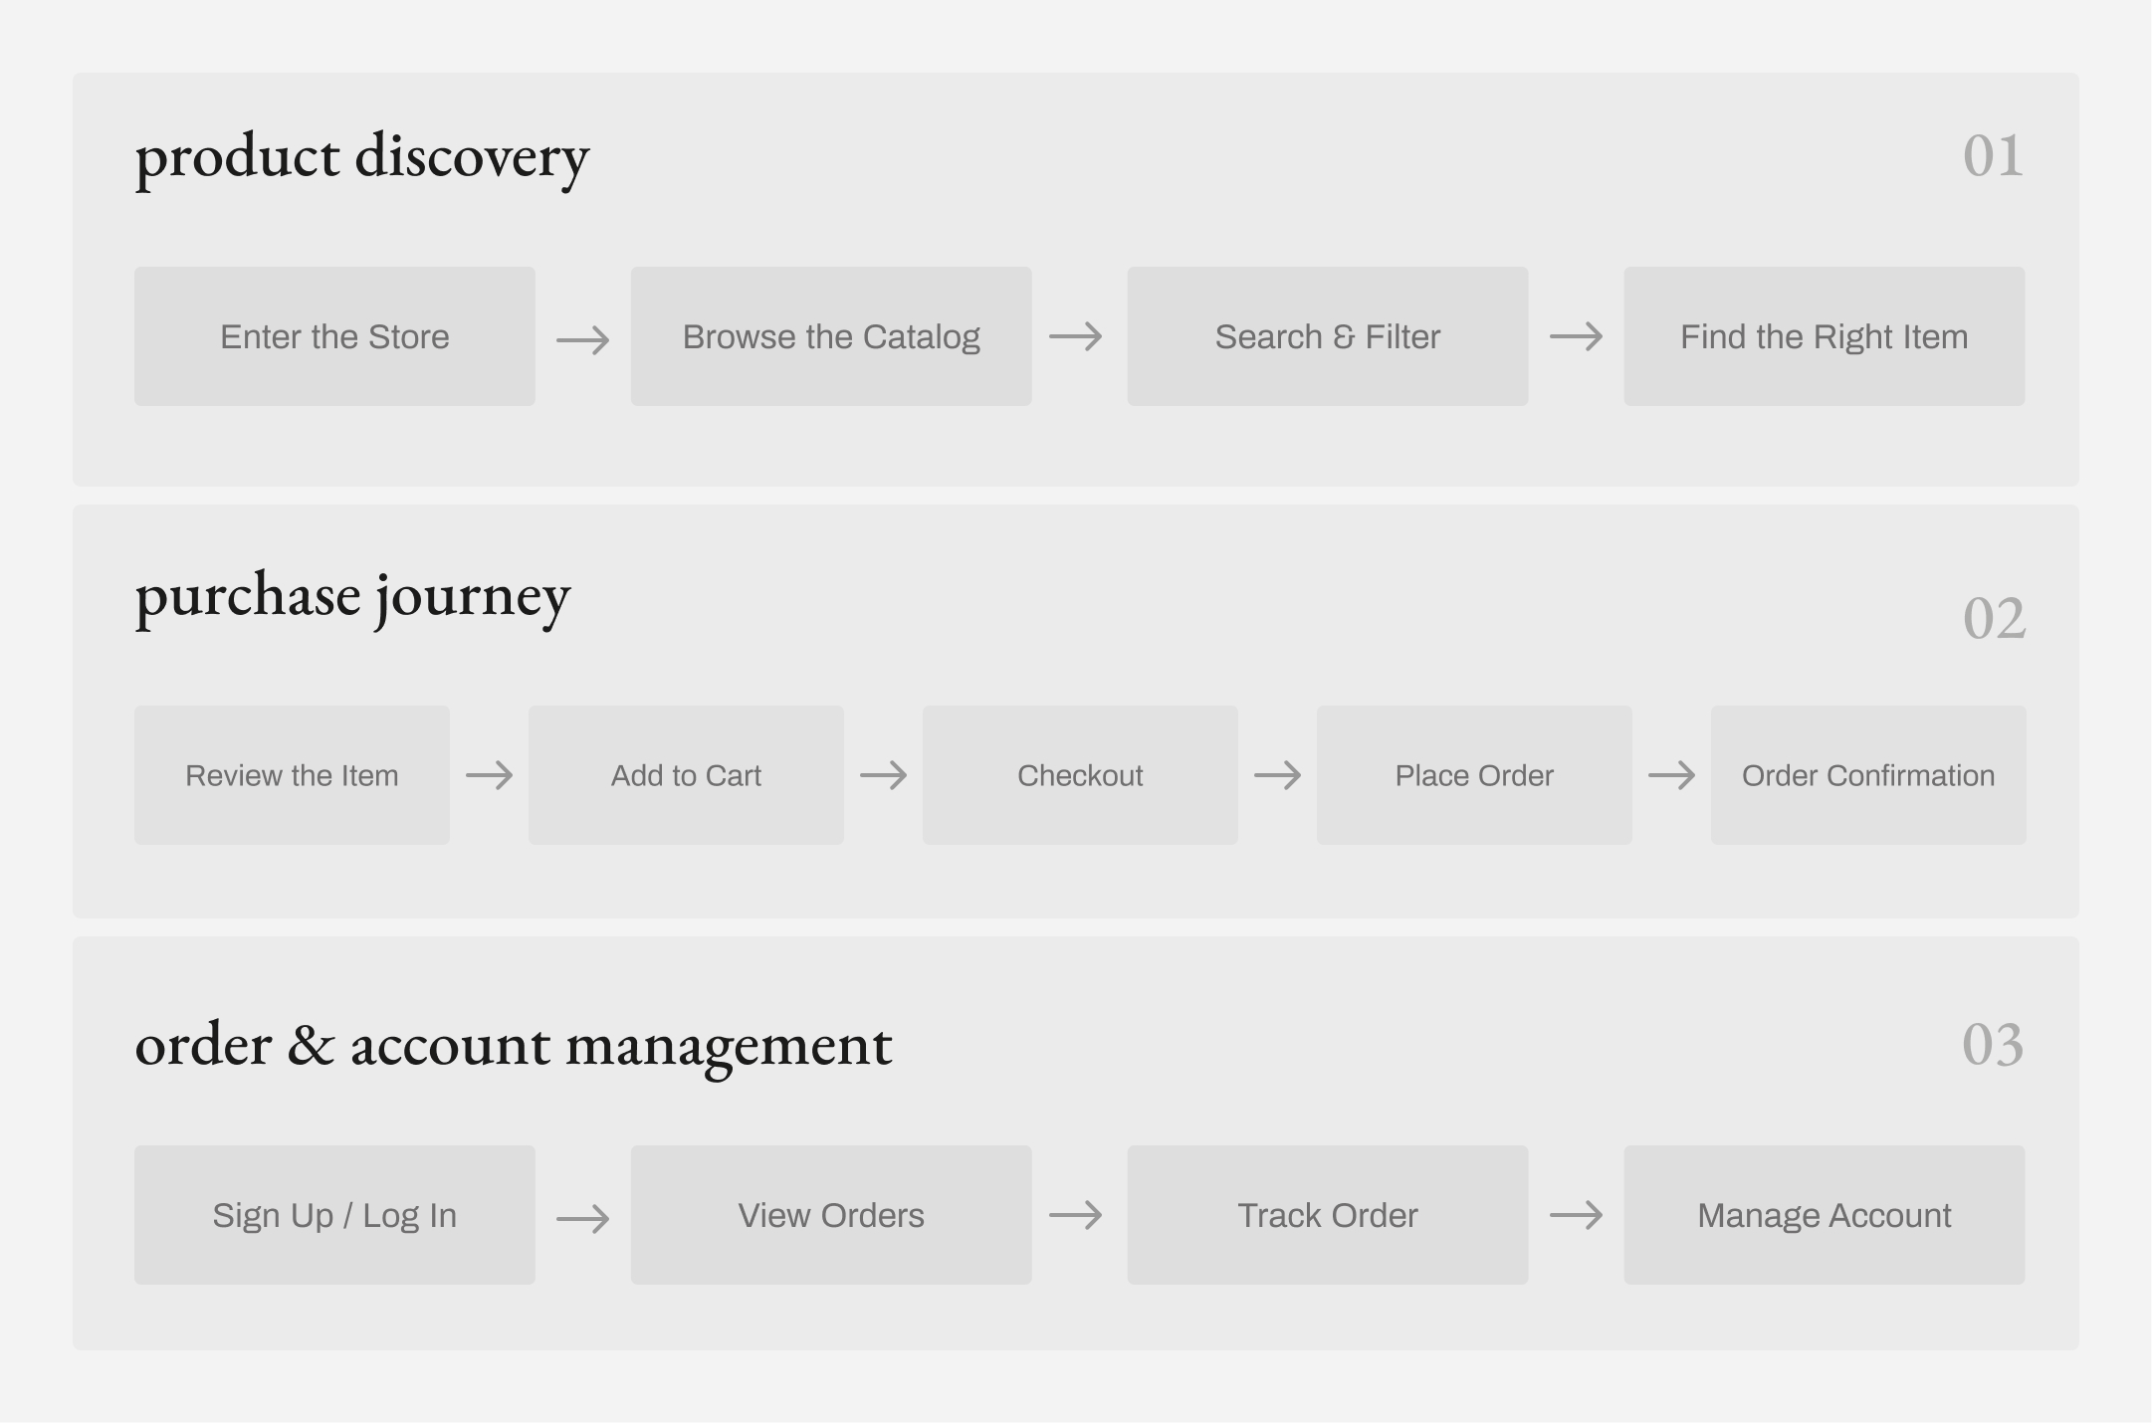Click arrow between View Orders and Track Order
This screenshot has height=1423, width=2152.
pos(1076,1215)
